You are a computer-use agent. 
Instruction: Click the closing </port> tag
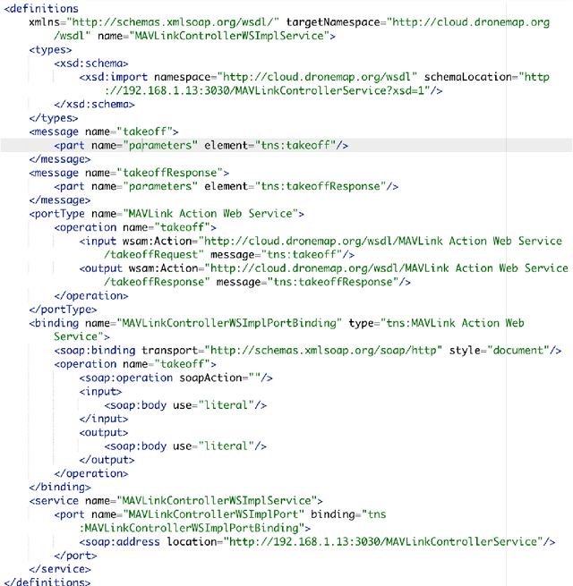coord(75,556)
